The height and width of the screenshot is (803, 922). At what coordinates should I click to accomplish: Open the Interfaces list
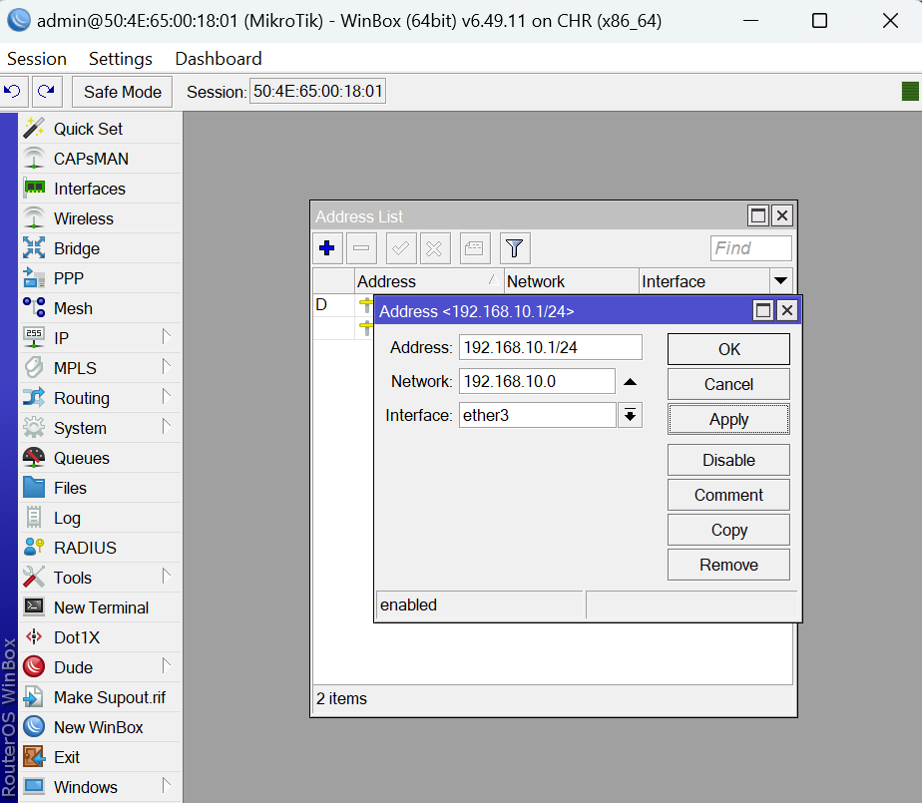(100, 189)
